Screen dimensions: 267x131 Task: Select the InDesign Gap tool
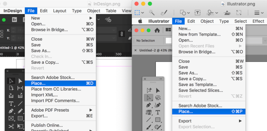[x=20, y=88]
